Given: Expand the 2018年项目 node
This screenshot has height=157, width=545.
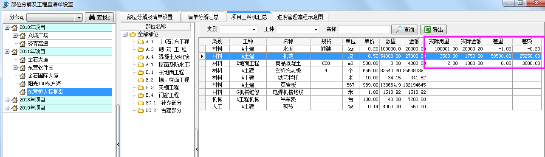Looking at the screenshot, I should pos(7,100).
